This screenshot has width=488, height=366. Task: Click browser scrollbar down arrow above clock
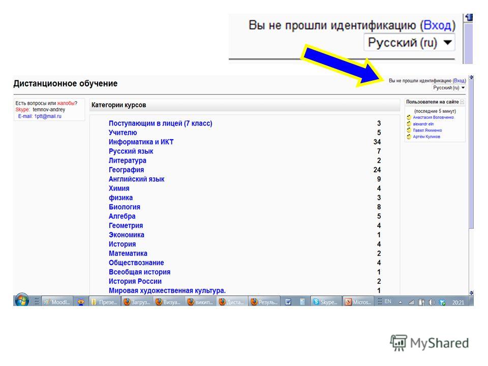click(472, 293)
